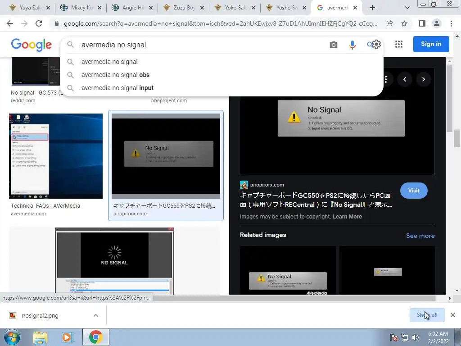Open the Chrome side panel icon
461x346 pixels.
(x=422, y=23)
